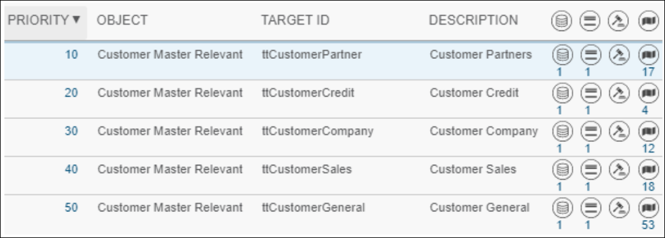
Task: Open database icon in ttCustomerSales row
Action: [x=562, y=169]
